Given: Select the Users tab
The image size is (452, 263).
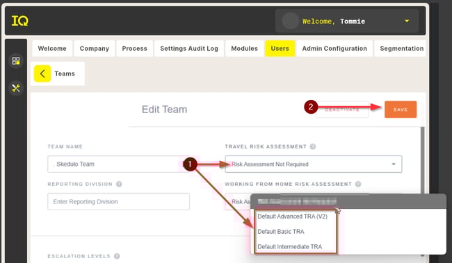Looking at the screenshot, I should [280, 49].
